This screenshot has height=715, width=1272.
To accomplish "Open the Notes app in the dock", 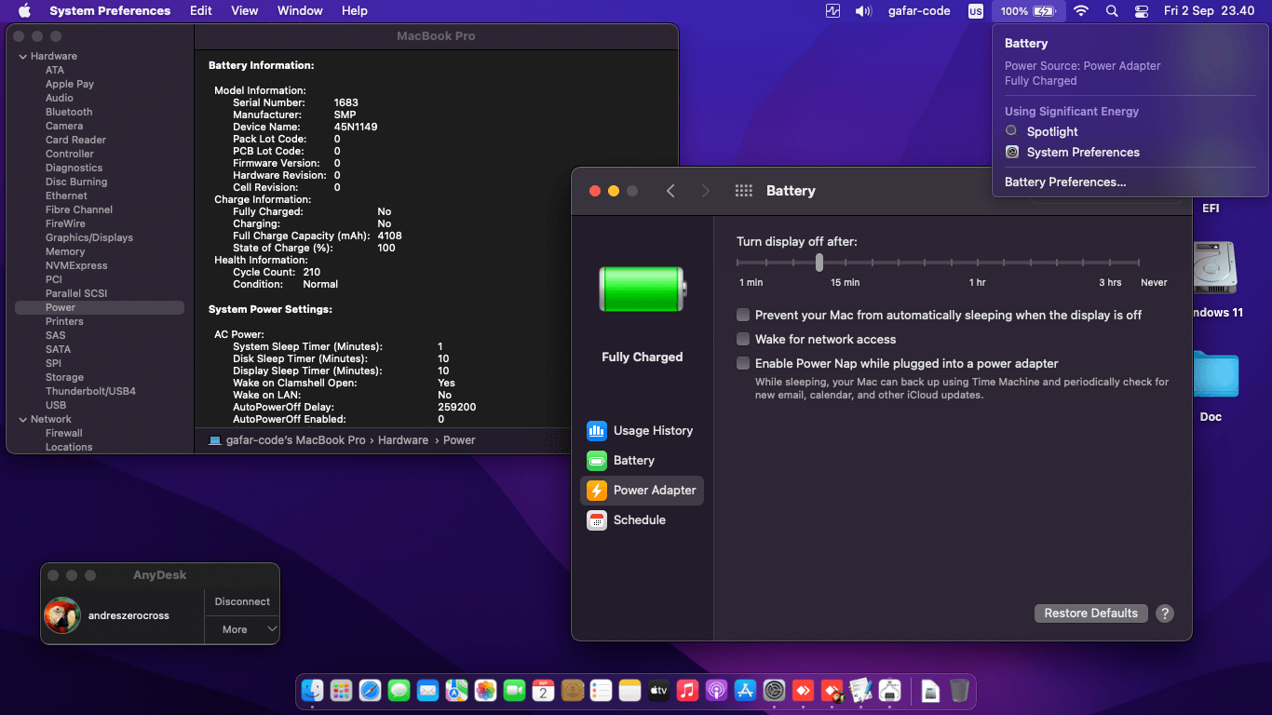I will point(629,691).
